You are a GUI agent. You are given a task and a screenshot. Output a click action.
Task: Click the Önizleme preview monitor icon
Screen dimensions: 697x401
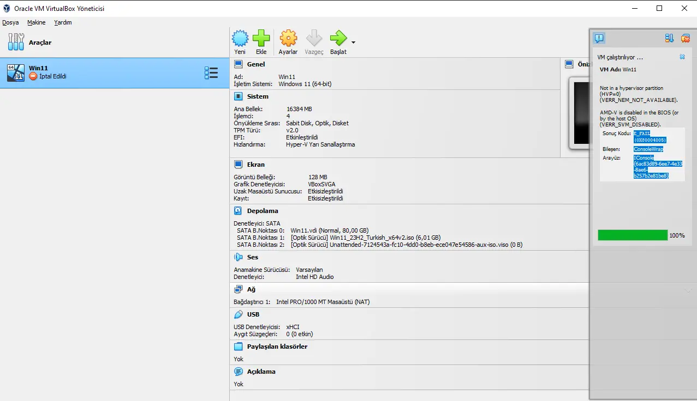(569, 64)
